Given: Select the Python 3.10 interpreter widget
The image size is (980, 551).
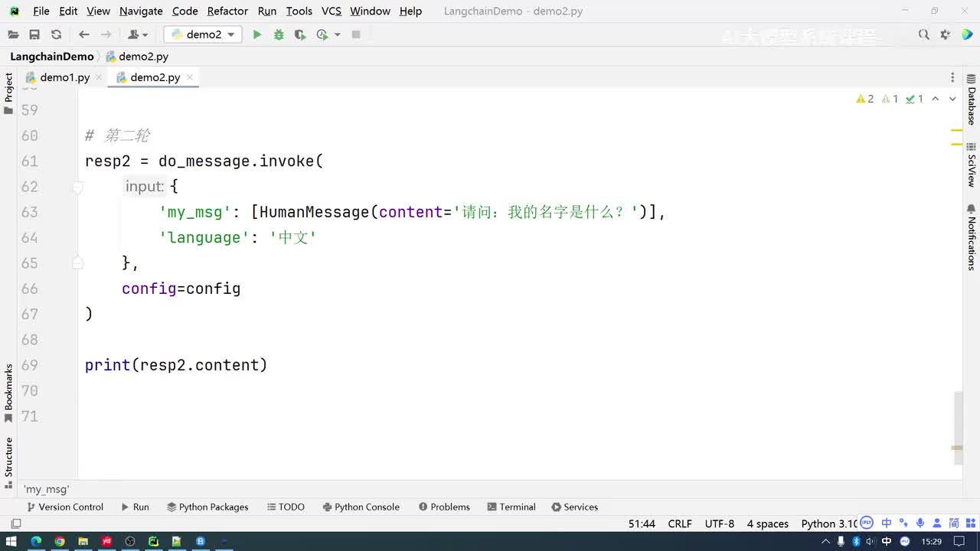Looking at the screenshot, I should 829,523.
